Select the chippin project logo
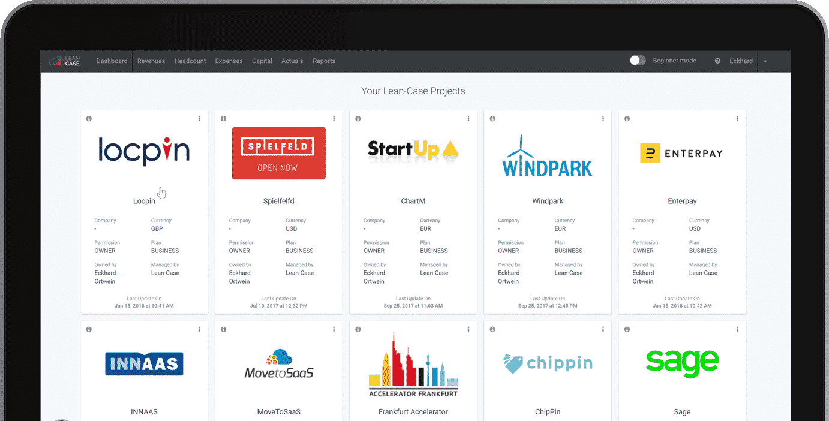Image resolution: width=829 pixels, height=421 pixels. 548,363
